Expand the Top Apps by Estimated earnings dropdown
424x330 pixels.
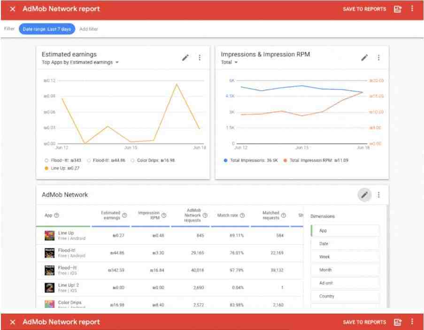tap(80, 62)
